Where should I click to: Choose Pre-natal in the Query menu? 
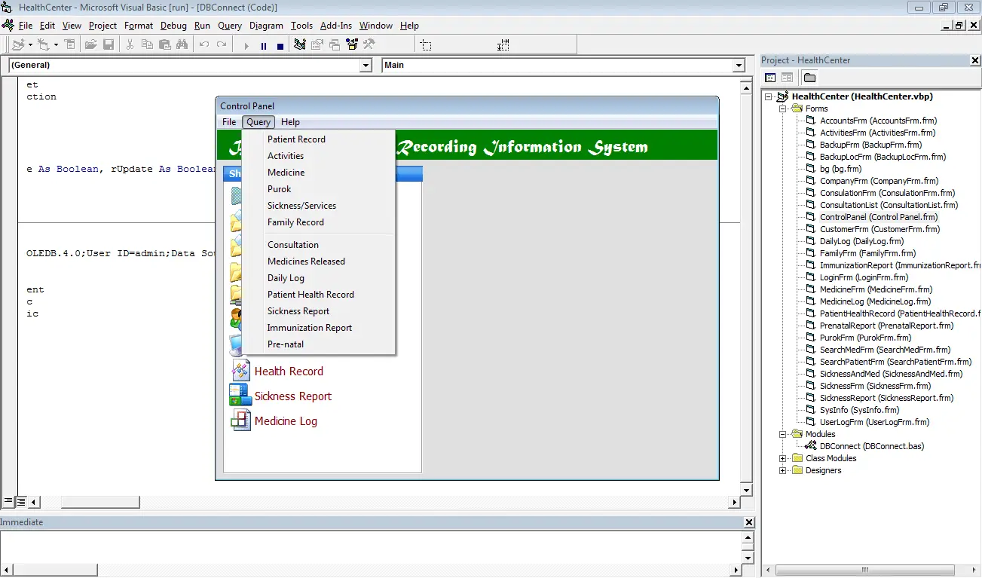point(319,344)
